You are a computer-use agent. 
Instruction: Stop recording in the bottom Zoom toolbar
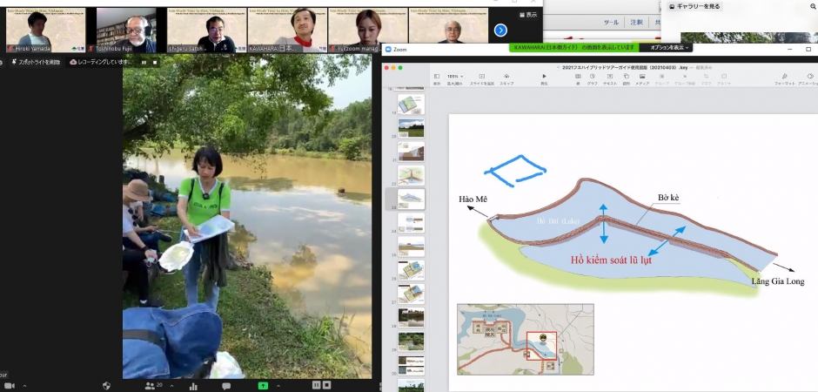click(326, 385)
